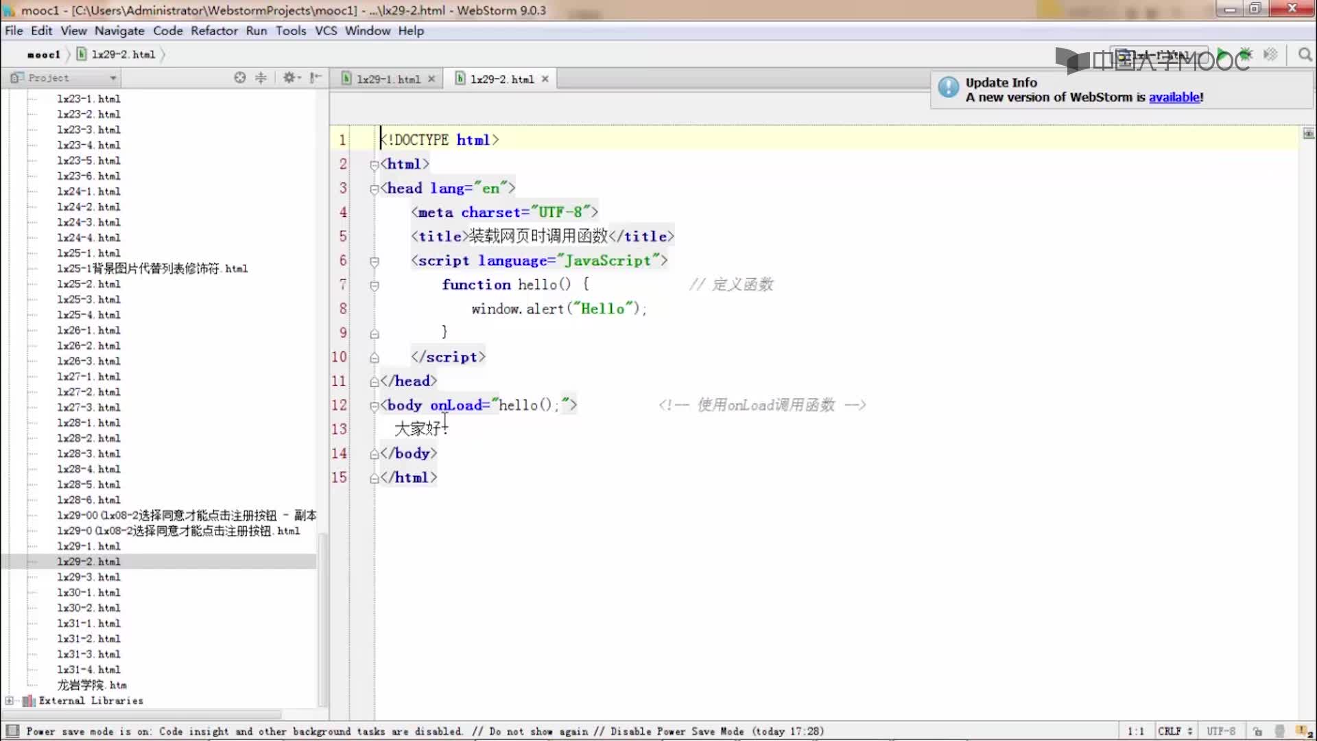
Task: Open the Edit menu
Action: coord(41,31)
